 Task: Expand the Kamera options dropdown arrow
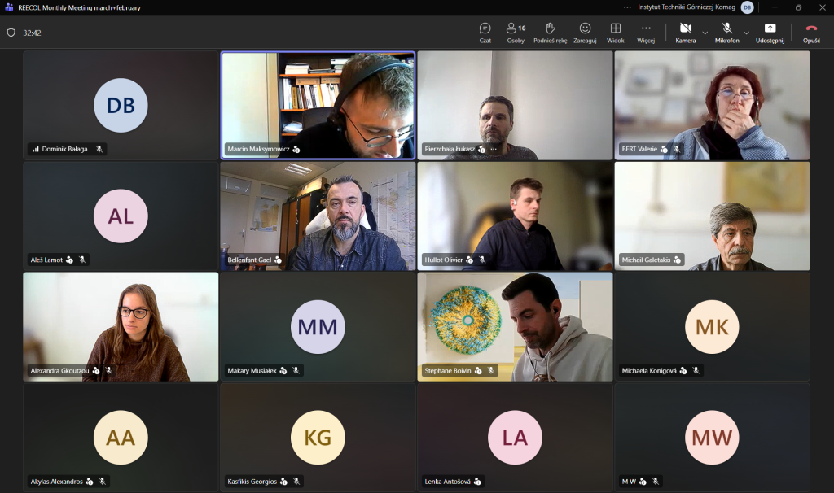coord(705,33)
